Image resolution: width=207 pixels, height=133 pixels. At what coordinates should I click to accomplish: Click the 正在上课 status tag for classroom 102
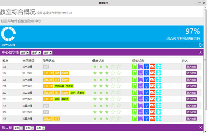(x=48, y=73)
